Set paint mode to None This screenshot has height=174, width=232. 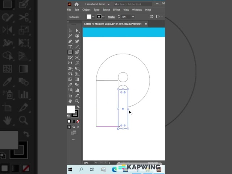[x=78, y=121]
